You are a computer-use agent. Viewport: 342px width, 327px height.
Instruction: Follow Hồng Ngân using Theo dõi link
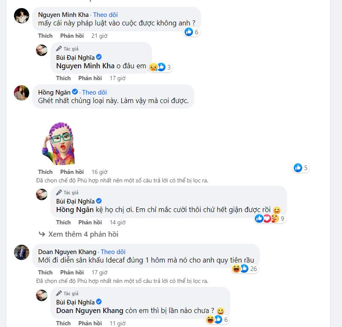(x=94, y=92)
